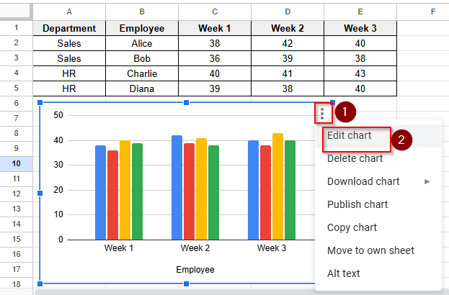Click the select-all corner box
The width and height of the screenshot is (449, 295).
pos(15,12)
